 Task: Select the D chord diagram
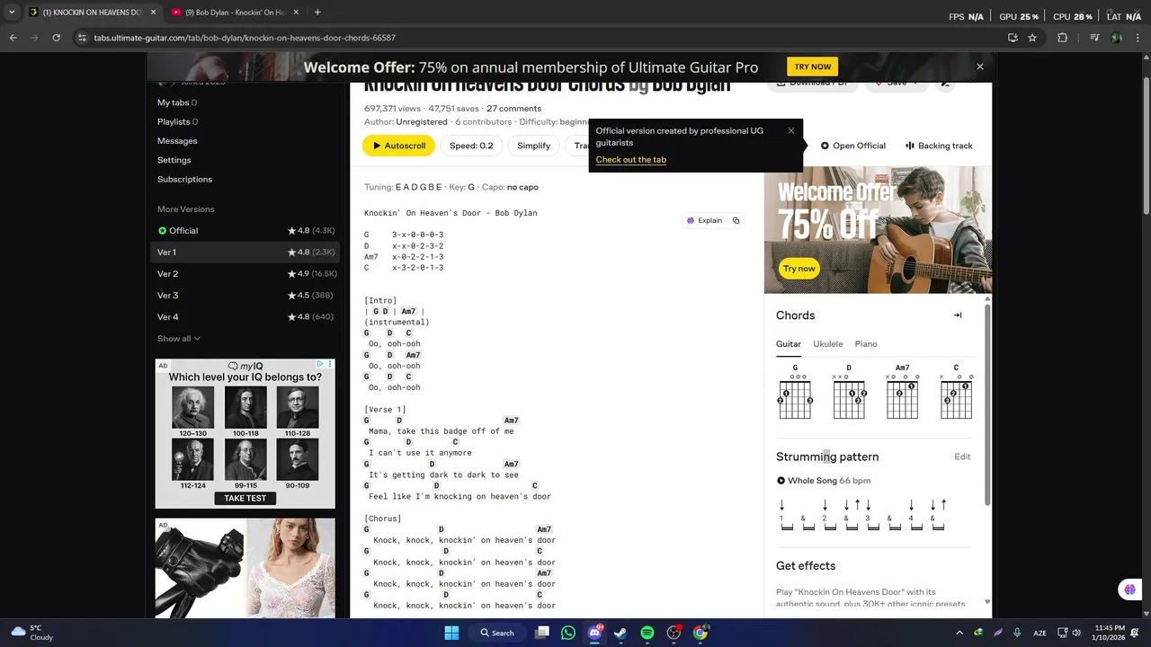click(849, 392)
